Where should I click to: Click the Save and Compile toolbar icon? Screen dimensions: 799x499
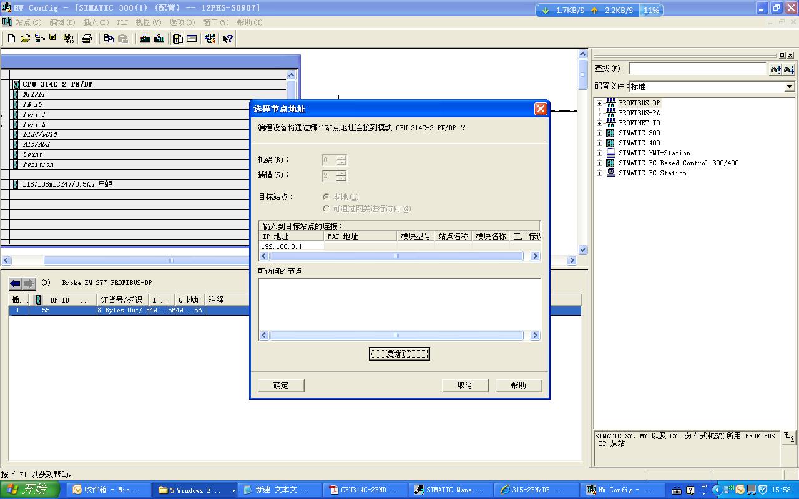(69, 39)
